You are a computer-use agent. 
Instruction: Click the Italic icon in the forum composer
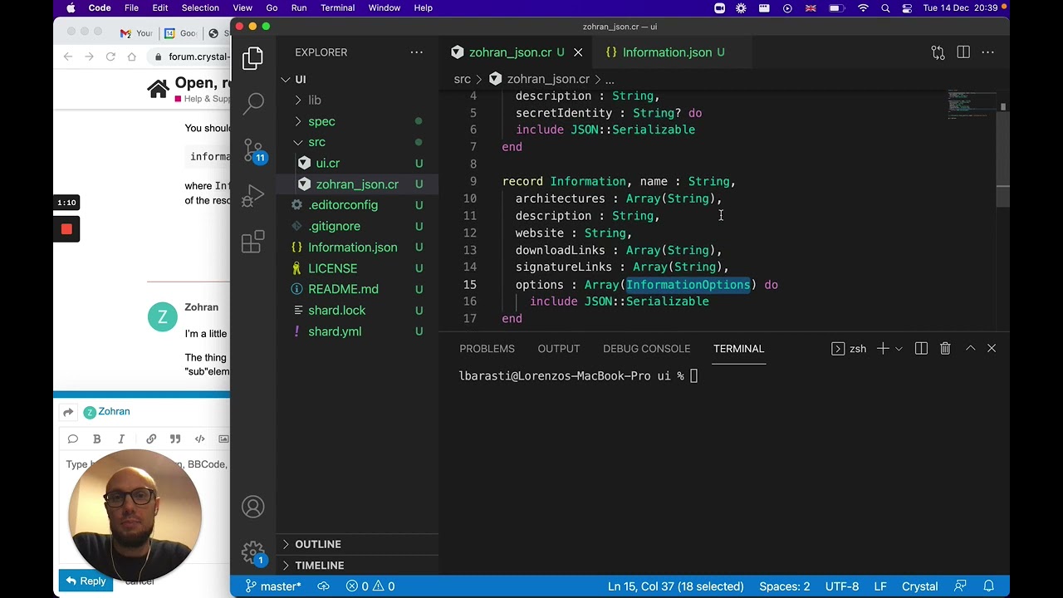pos(121,439)
